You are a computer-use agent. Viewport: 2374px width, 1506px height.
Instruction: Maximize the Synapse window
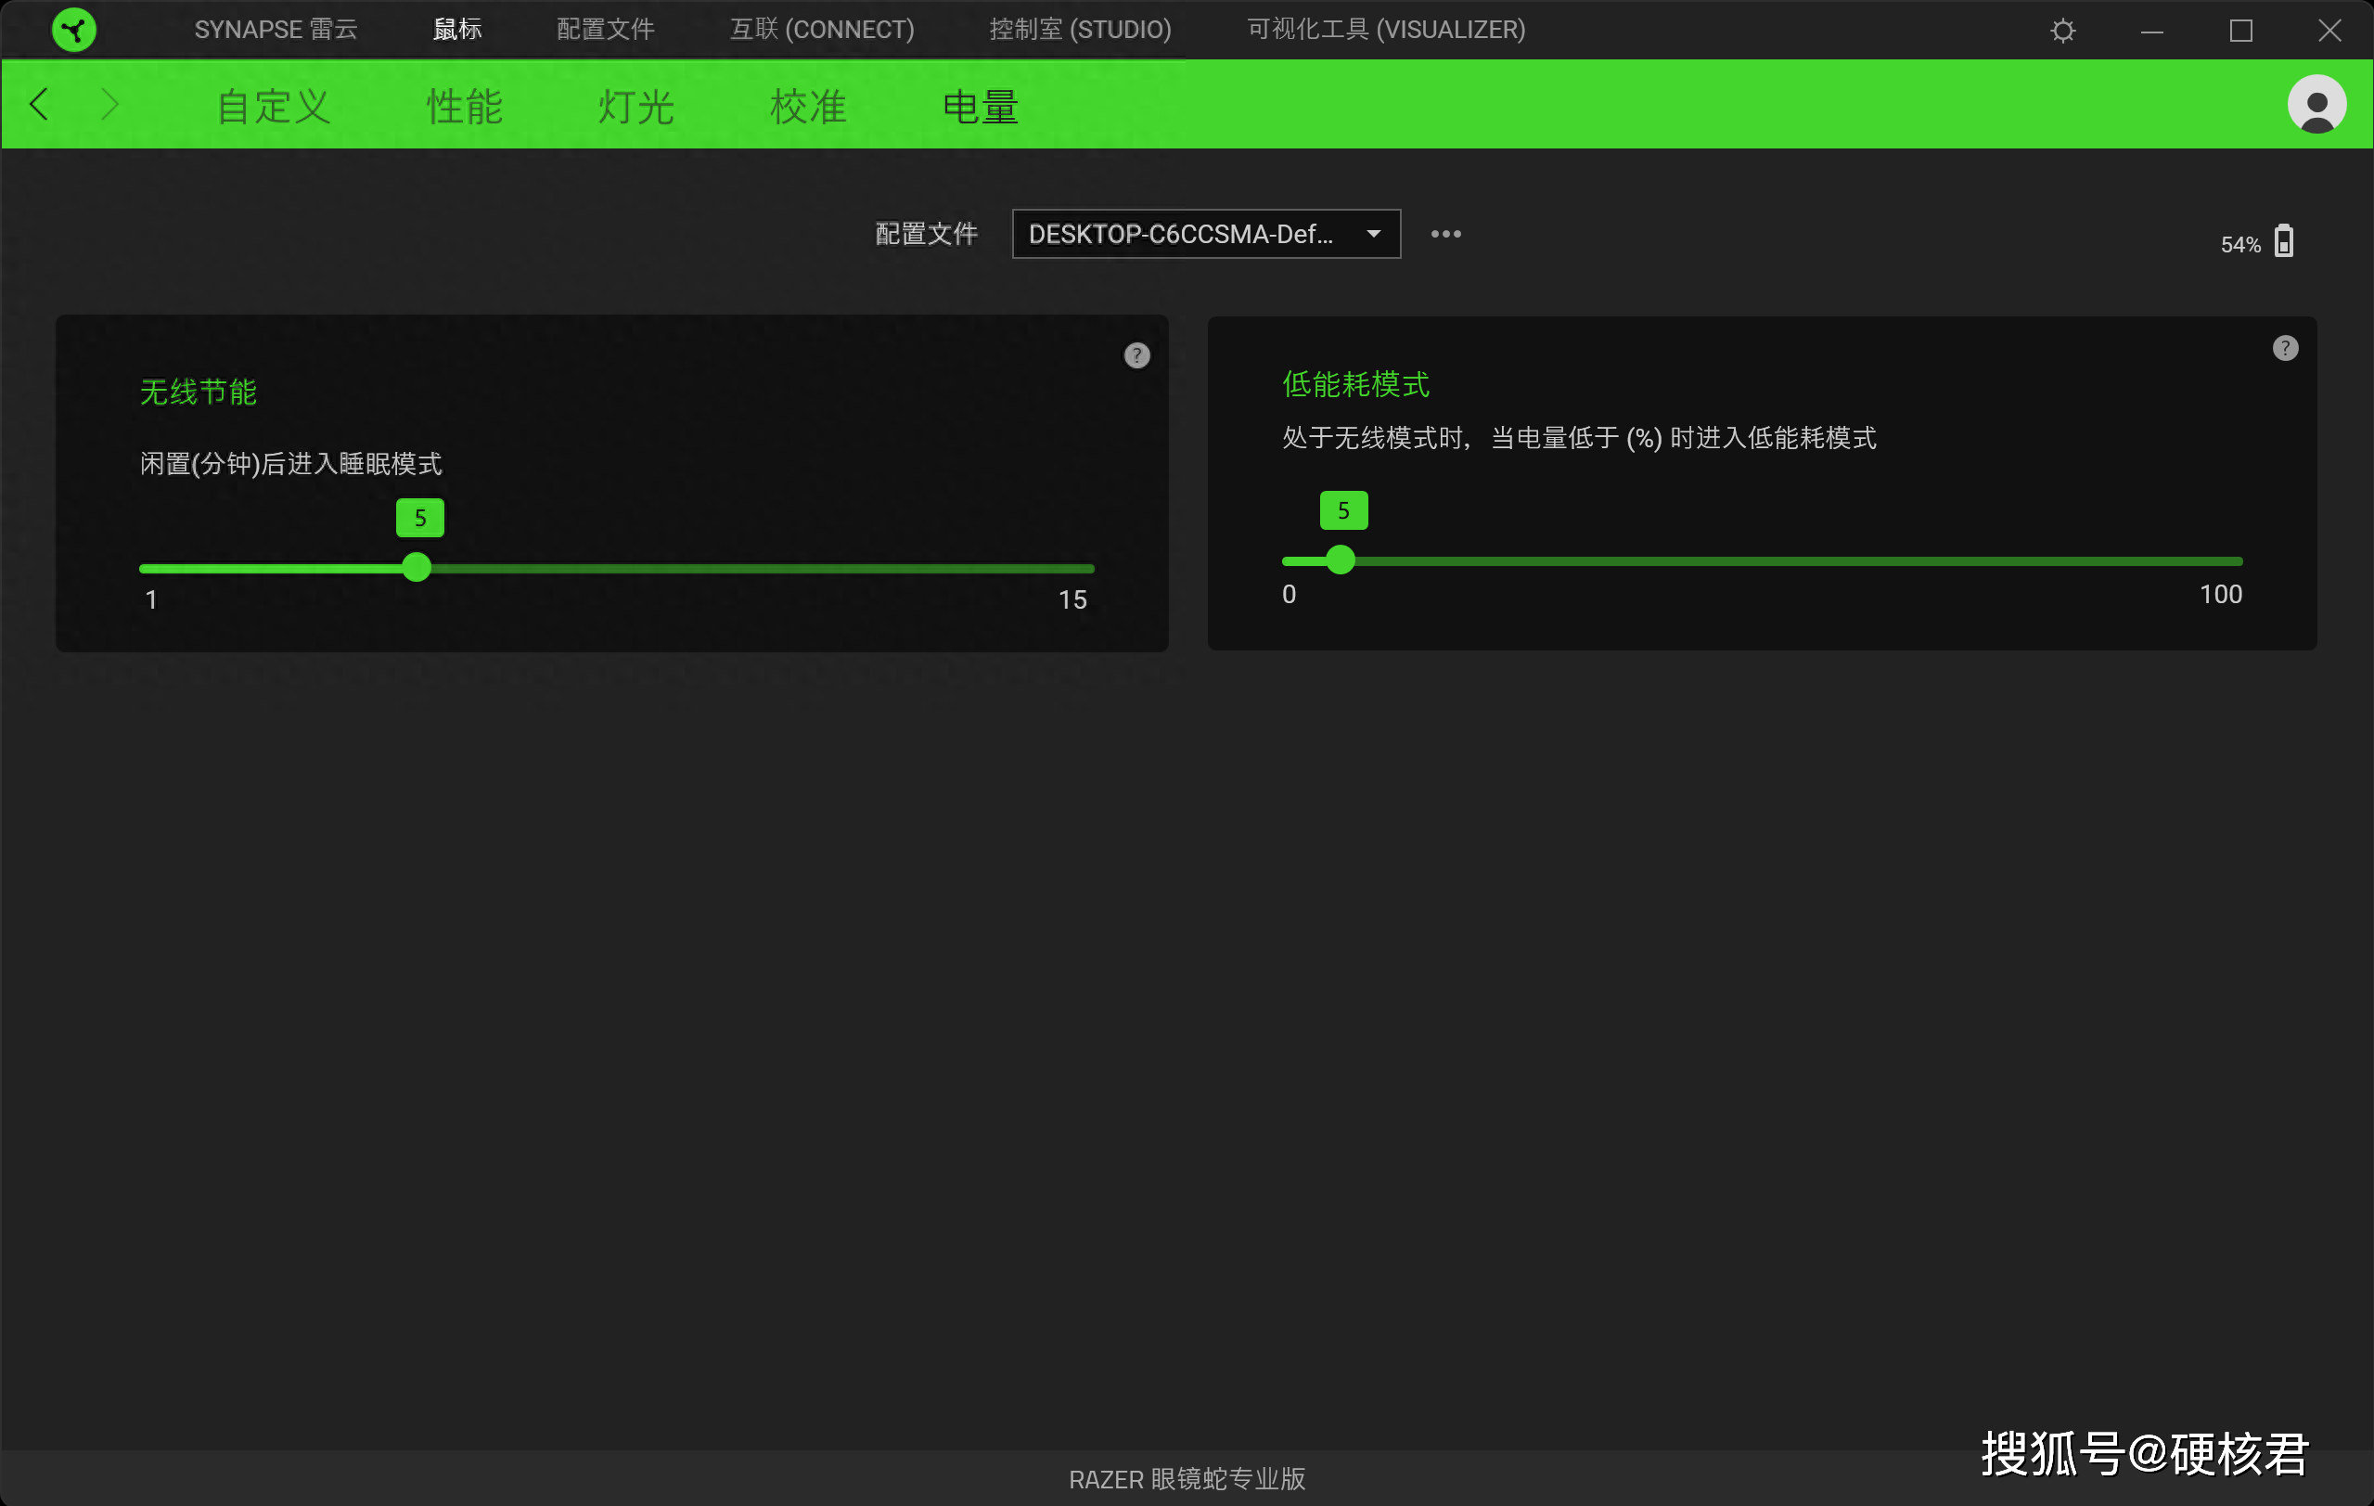click(x=2241, y=31)
